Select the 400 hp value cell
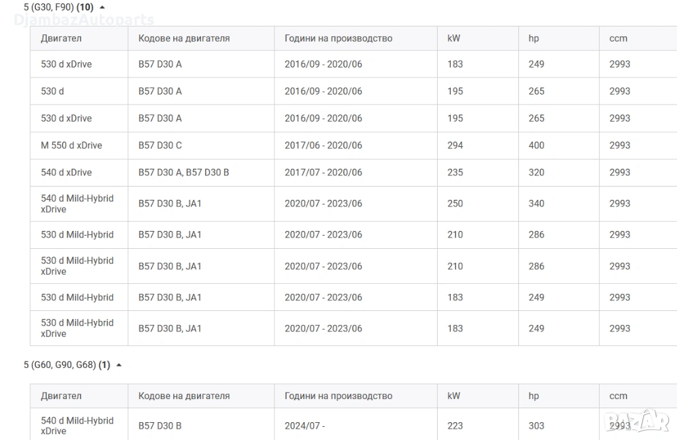 click(536, 146)
